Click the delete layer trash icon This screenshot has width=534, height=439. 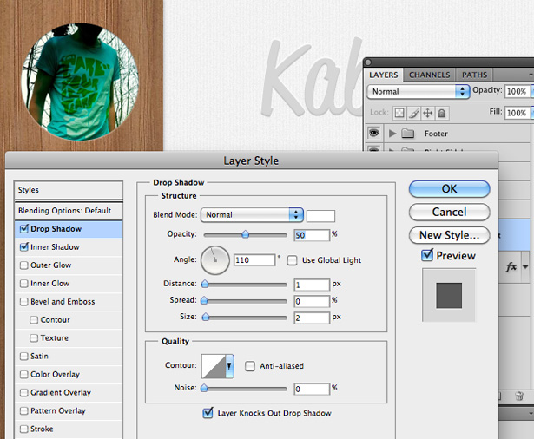pos(519,396)
